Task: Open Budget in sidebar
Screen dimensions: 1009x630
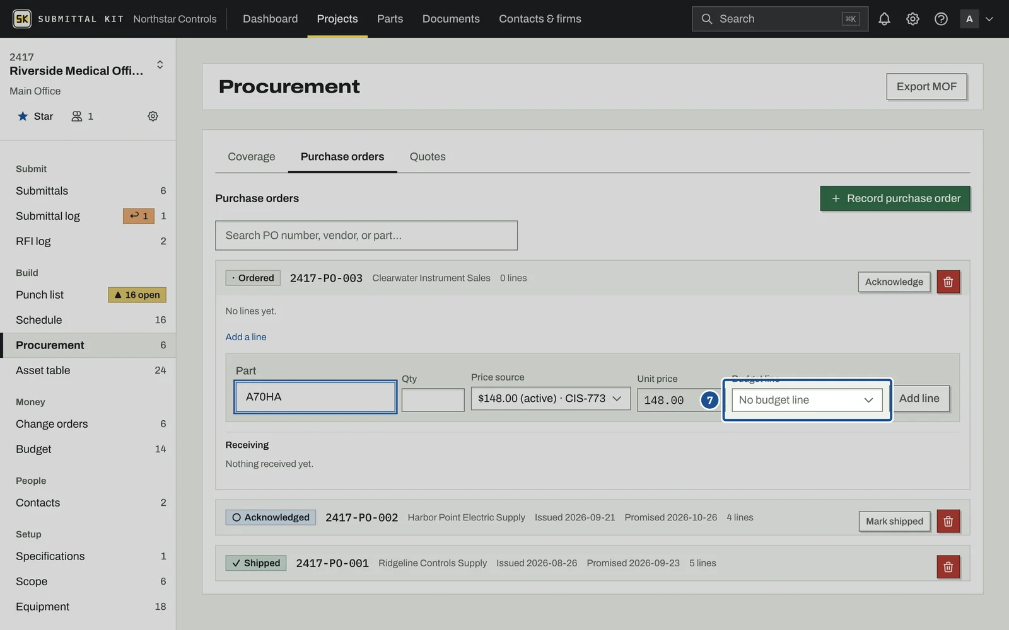Action: click(88, 449)
